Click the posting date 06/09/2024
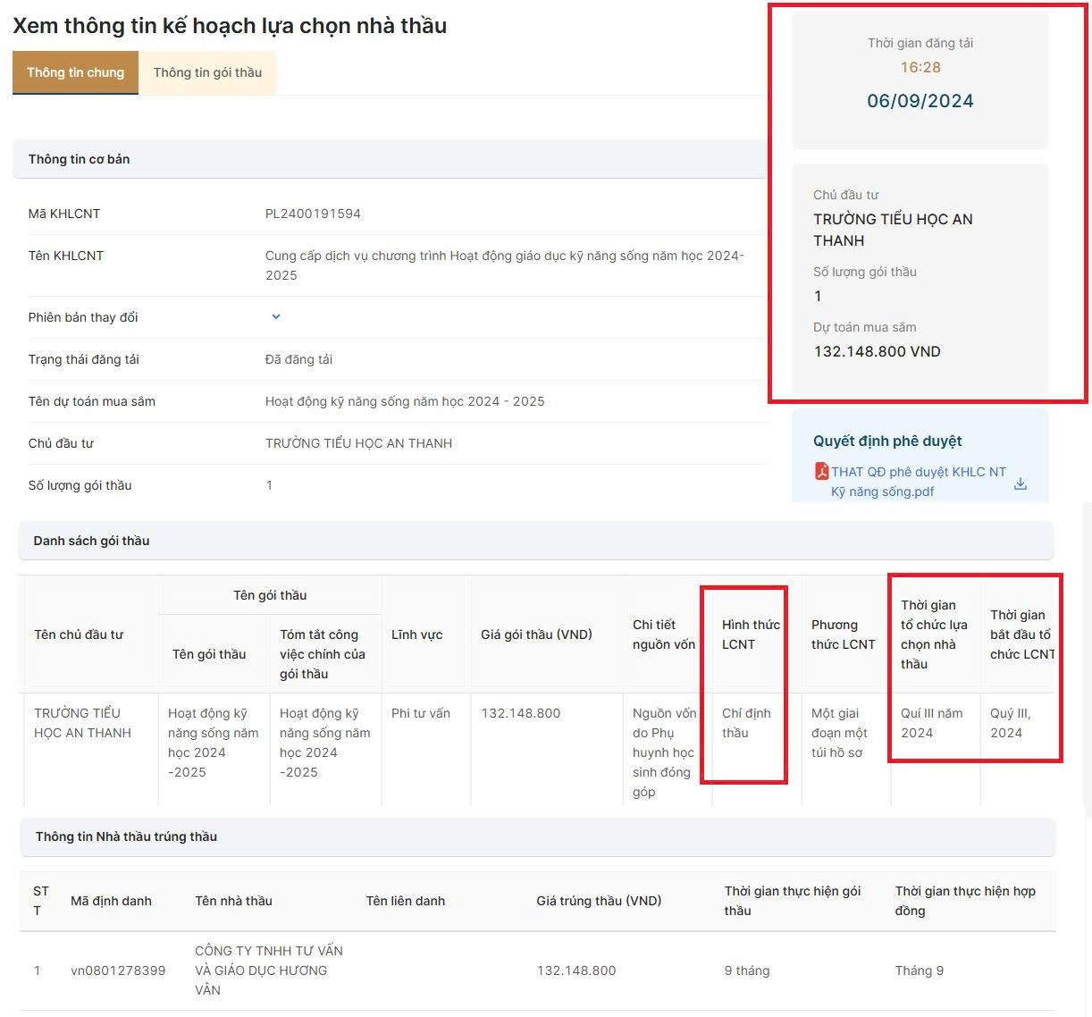The height and width of the screenshot is (1017, 1092). (x=920, y=101)
